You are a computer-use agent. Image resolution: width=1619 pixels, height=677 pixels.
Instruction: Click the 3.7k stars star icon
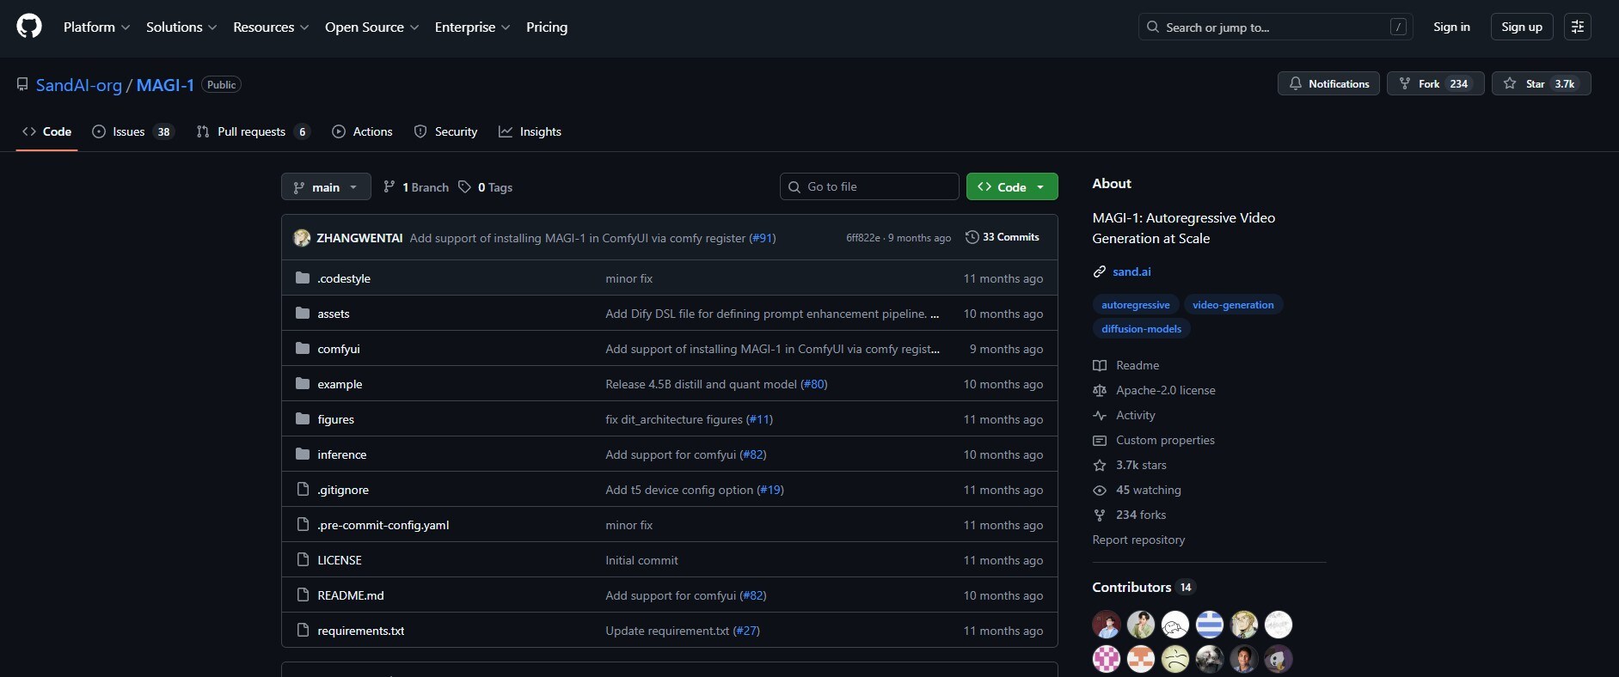point(1100,465)
